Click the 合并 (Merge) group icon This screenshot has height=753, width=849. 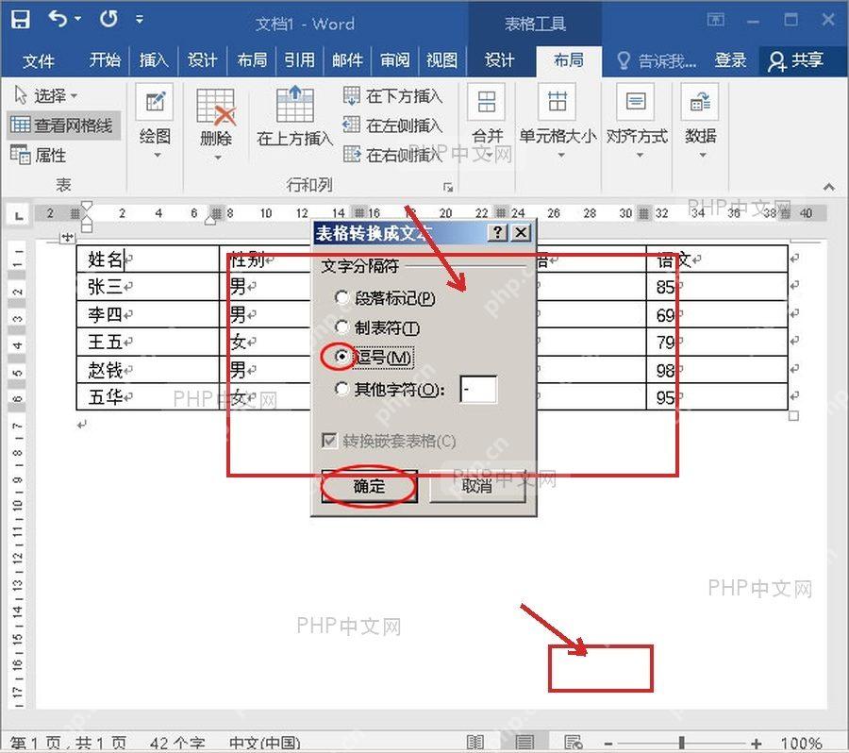pyautogui.click(x=487, y=101)
